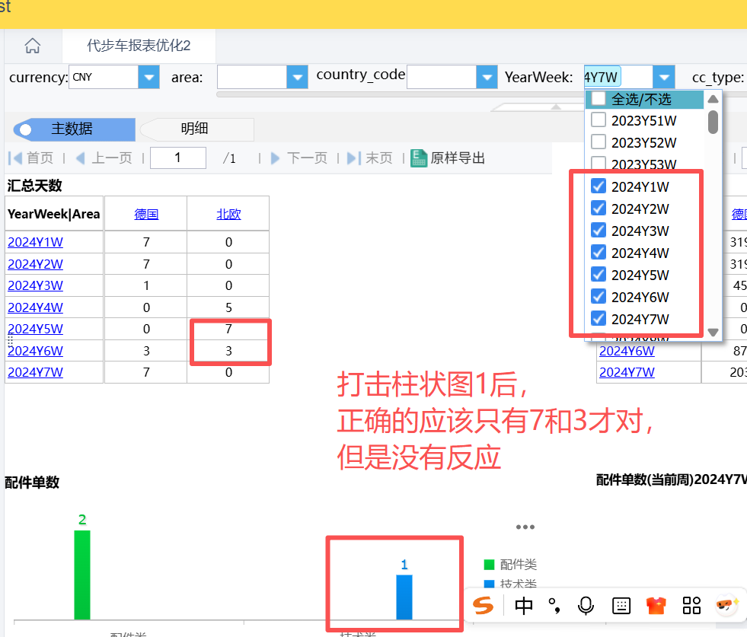
Task: Uncheck the 2024Y1W checkbox
Action: pyautogui.click(x=599, y=186)
